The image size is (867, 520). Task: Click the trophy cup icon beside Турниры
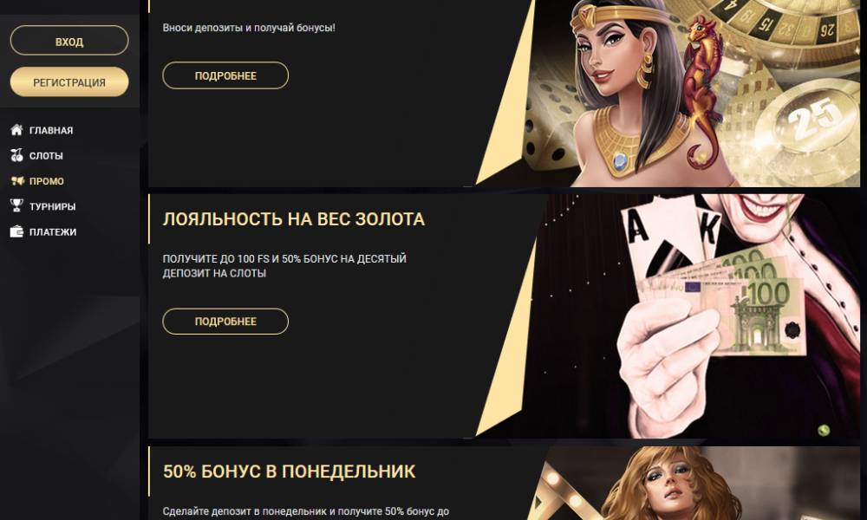(16, 205)
